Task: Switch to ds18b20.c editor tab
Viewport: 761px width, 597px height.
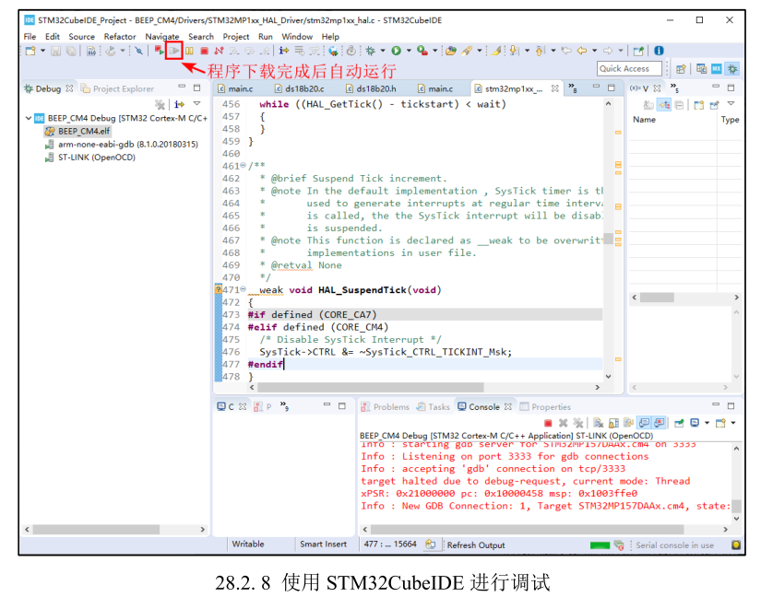Action: click(x=300, y=88)
